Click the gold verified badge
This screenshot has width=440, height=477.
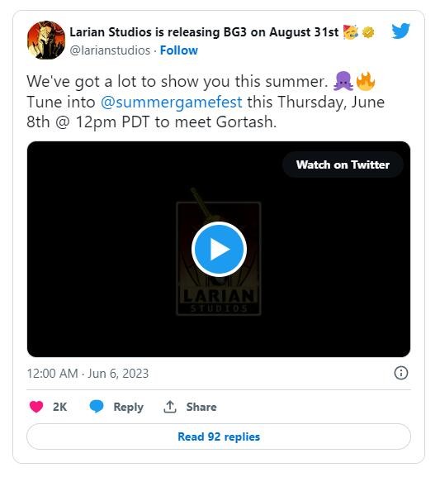[368, 32]
